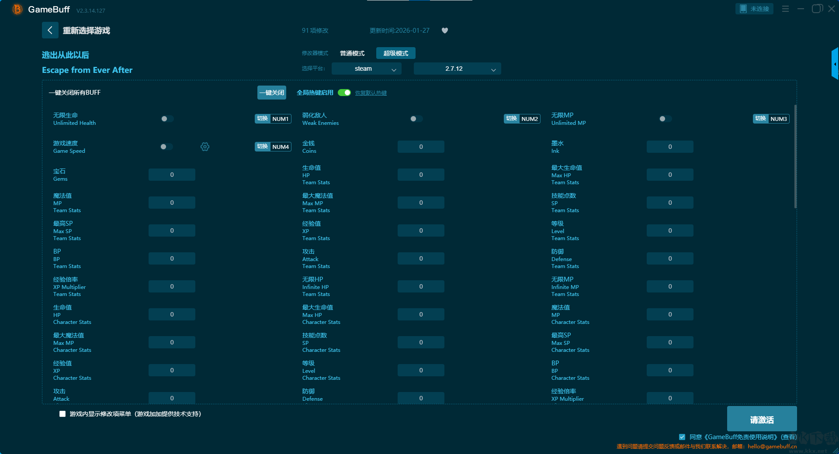Open Game Speed gear settings
The width and height of the screenshot is (839, 454).
[205, 147]
